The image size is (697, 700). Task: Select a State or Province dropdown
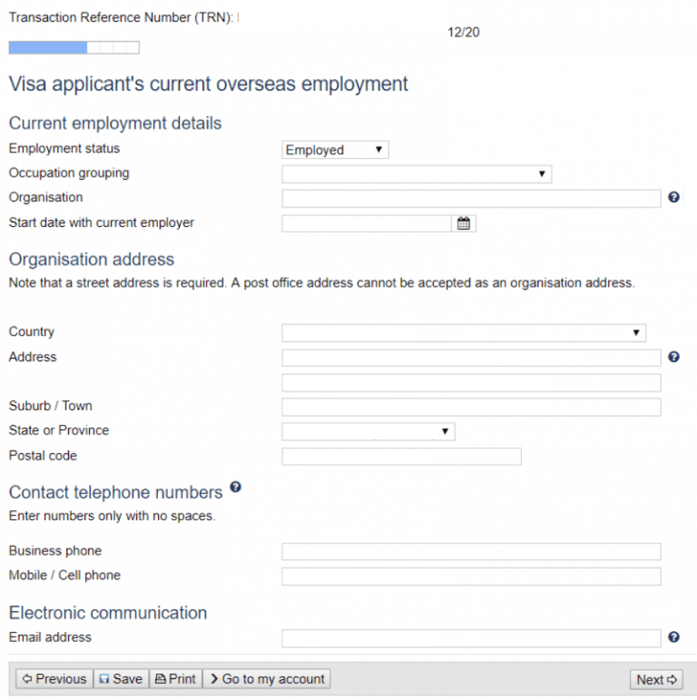(x=368, y=431)
